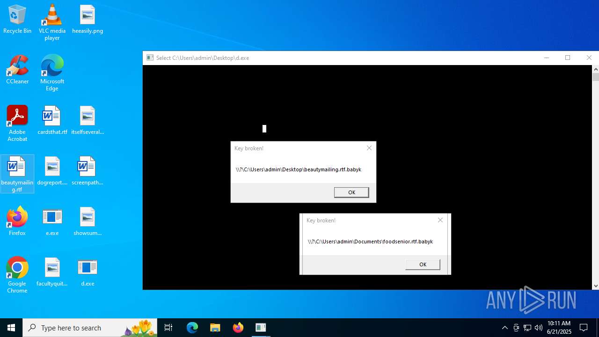Launch VLC media player shortcut
599x337 pixels.
[x=52, y=22]
